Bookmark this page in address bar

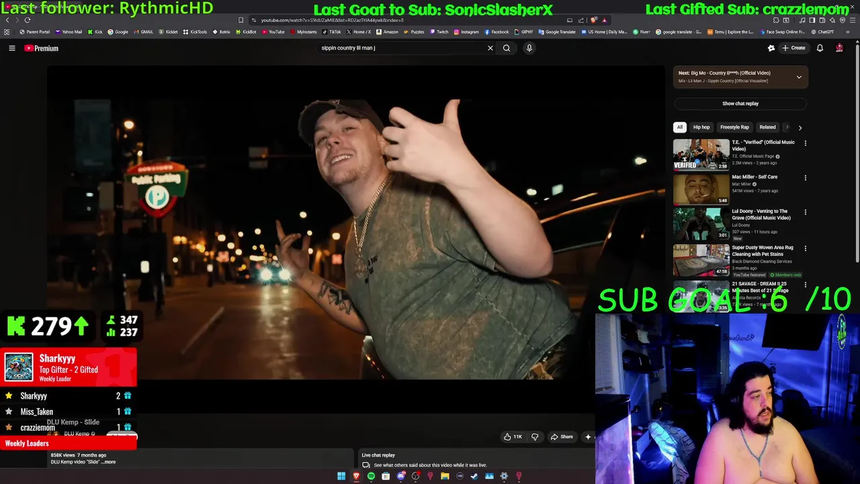[241, 20]
